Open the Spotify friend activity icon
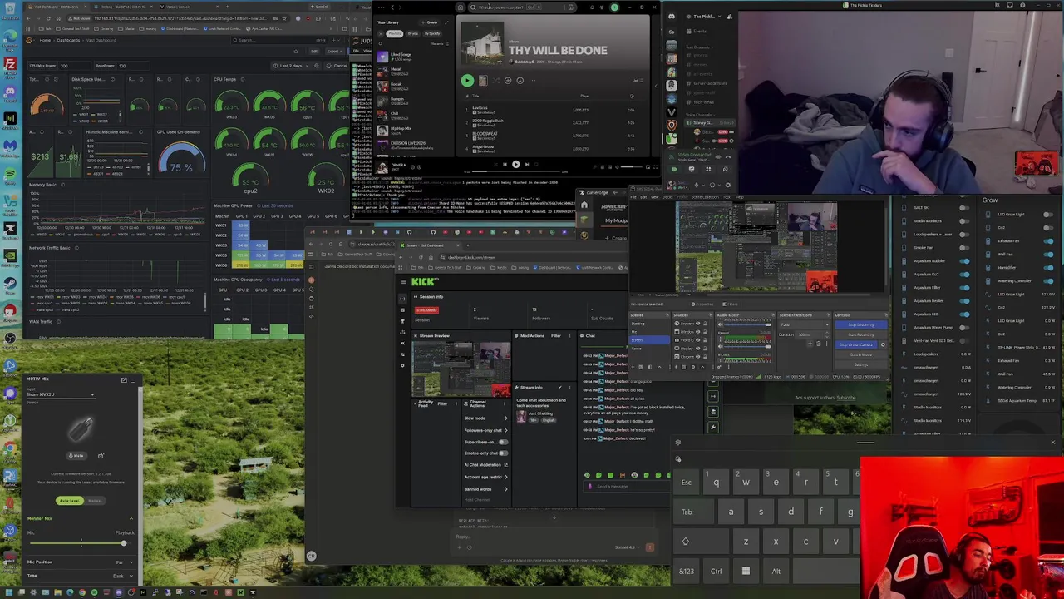The image size is (1064, 599). 600,7
